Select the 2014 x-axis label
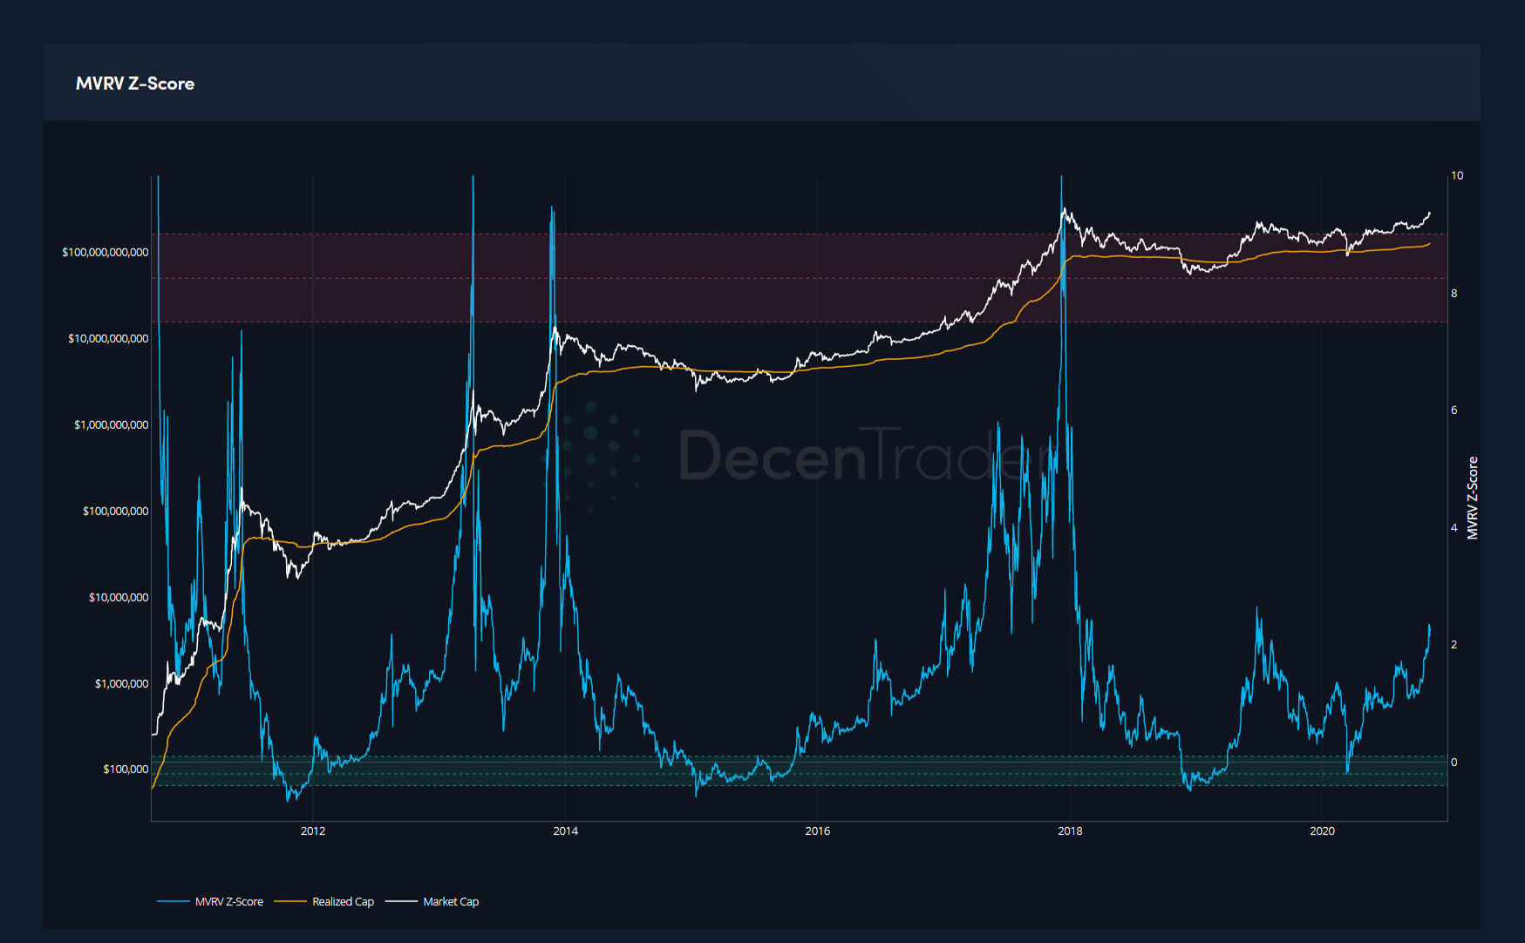The image size is (1525, 943). [x=565, y=831]
